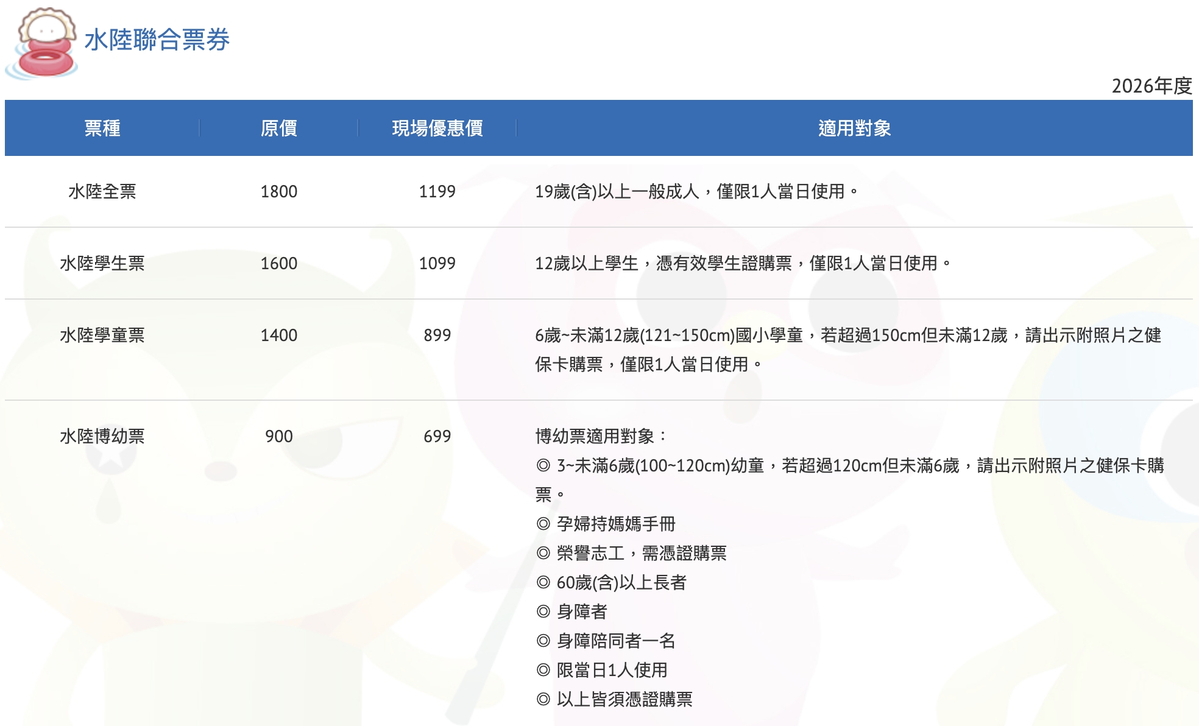Click discounted price 699
Image resolution: width=1199 pixels, height=726 pixels.
(x=437, y=437)
